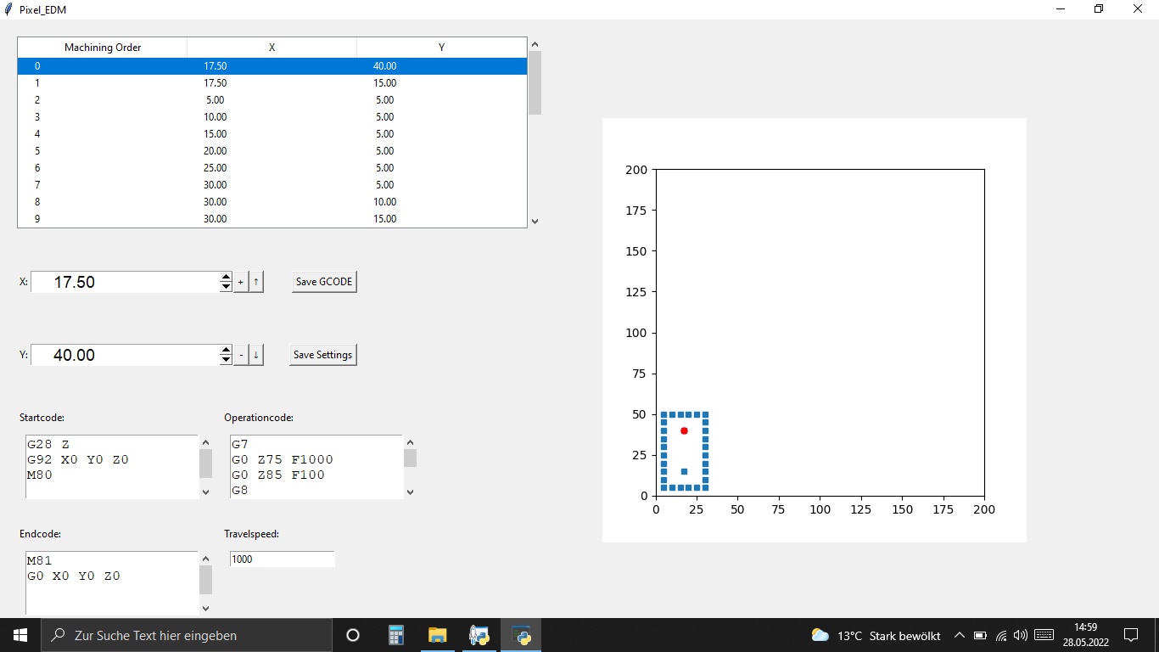Select machining order row 7
The height and width of the screenshot is (652, 1159).
tap(272, 185)
